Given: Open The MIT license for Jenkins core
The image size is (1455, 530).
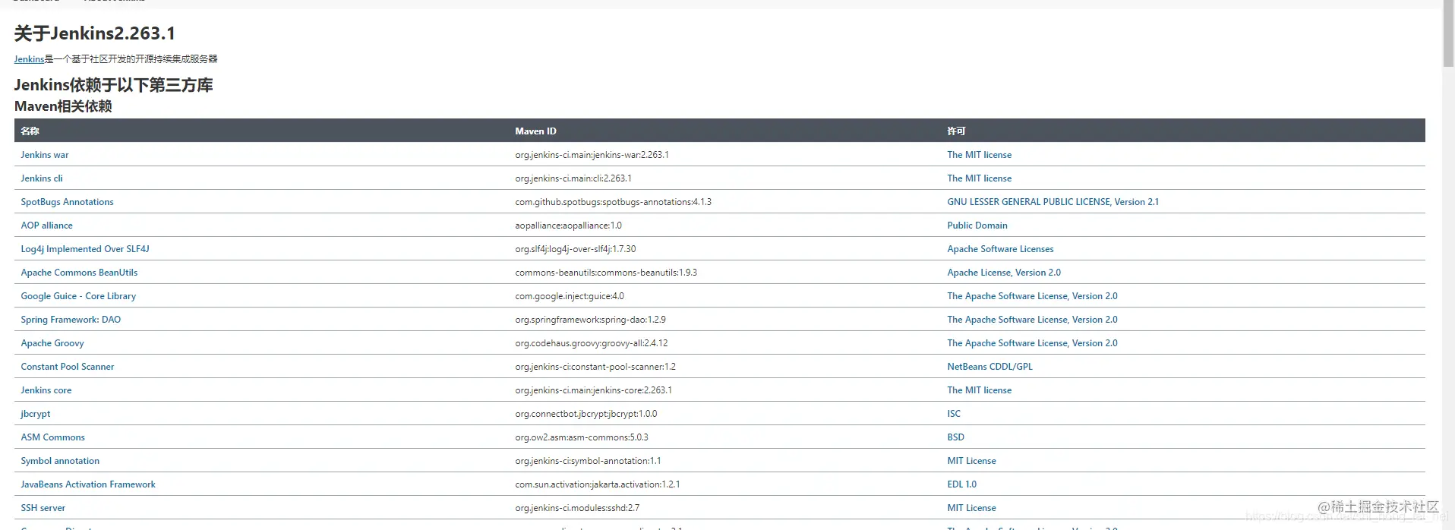Looking at the screenshot, I should click(979, 390).
